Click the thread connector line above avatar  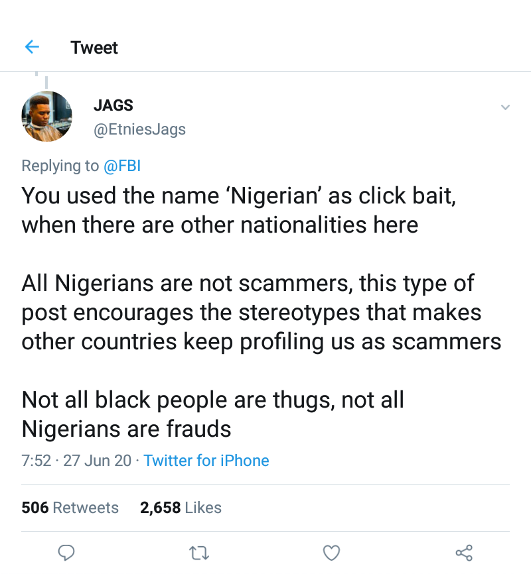coord(46,80)
